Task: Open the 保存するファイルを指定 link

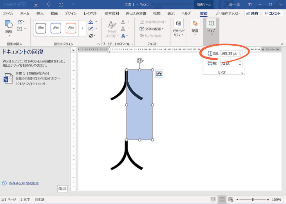Action: 24,183
